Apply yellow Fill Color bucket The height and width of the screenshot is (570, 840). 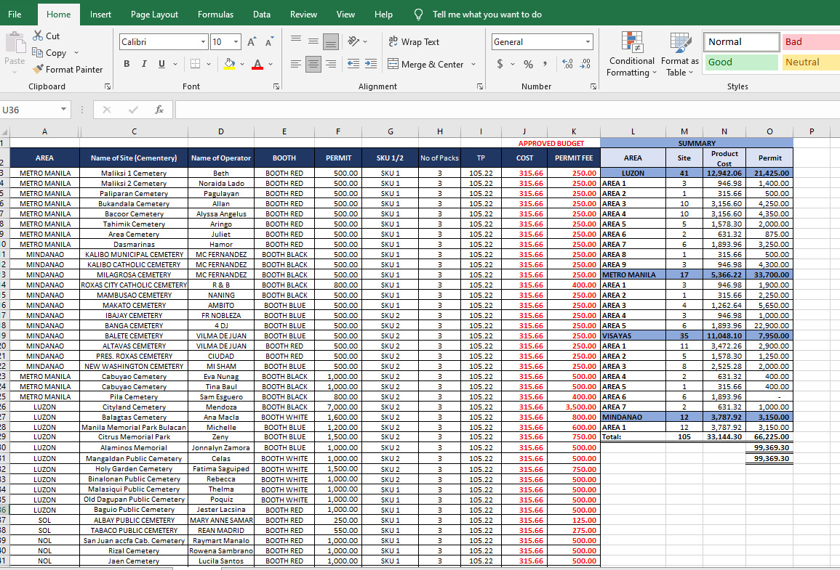pyautogui.click(x=229, y=64)
